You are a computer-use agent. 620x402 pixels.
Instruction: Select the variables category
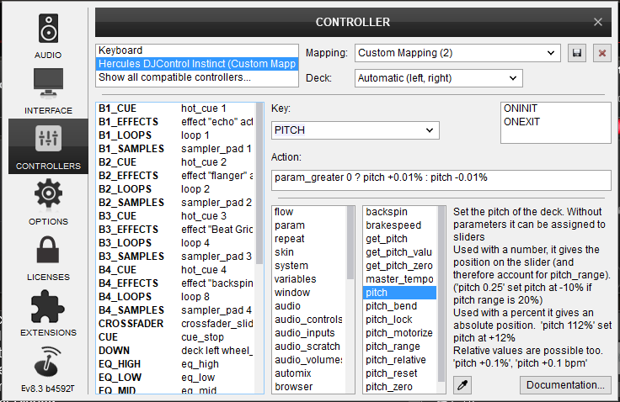(310, 279)
